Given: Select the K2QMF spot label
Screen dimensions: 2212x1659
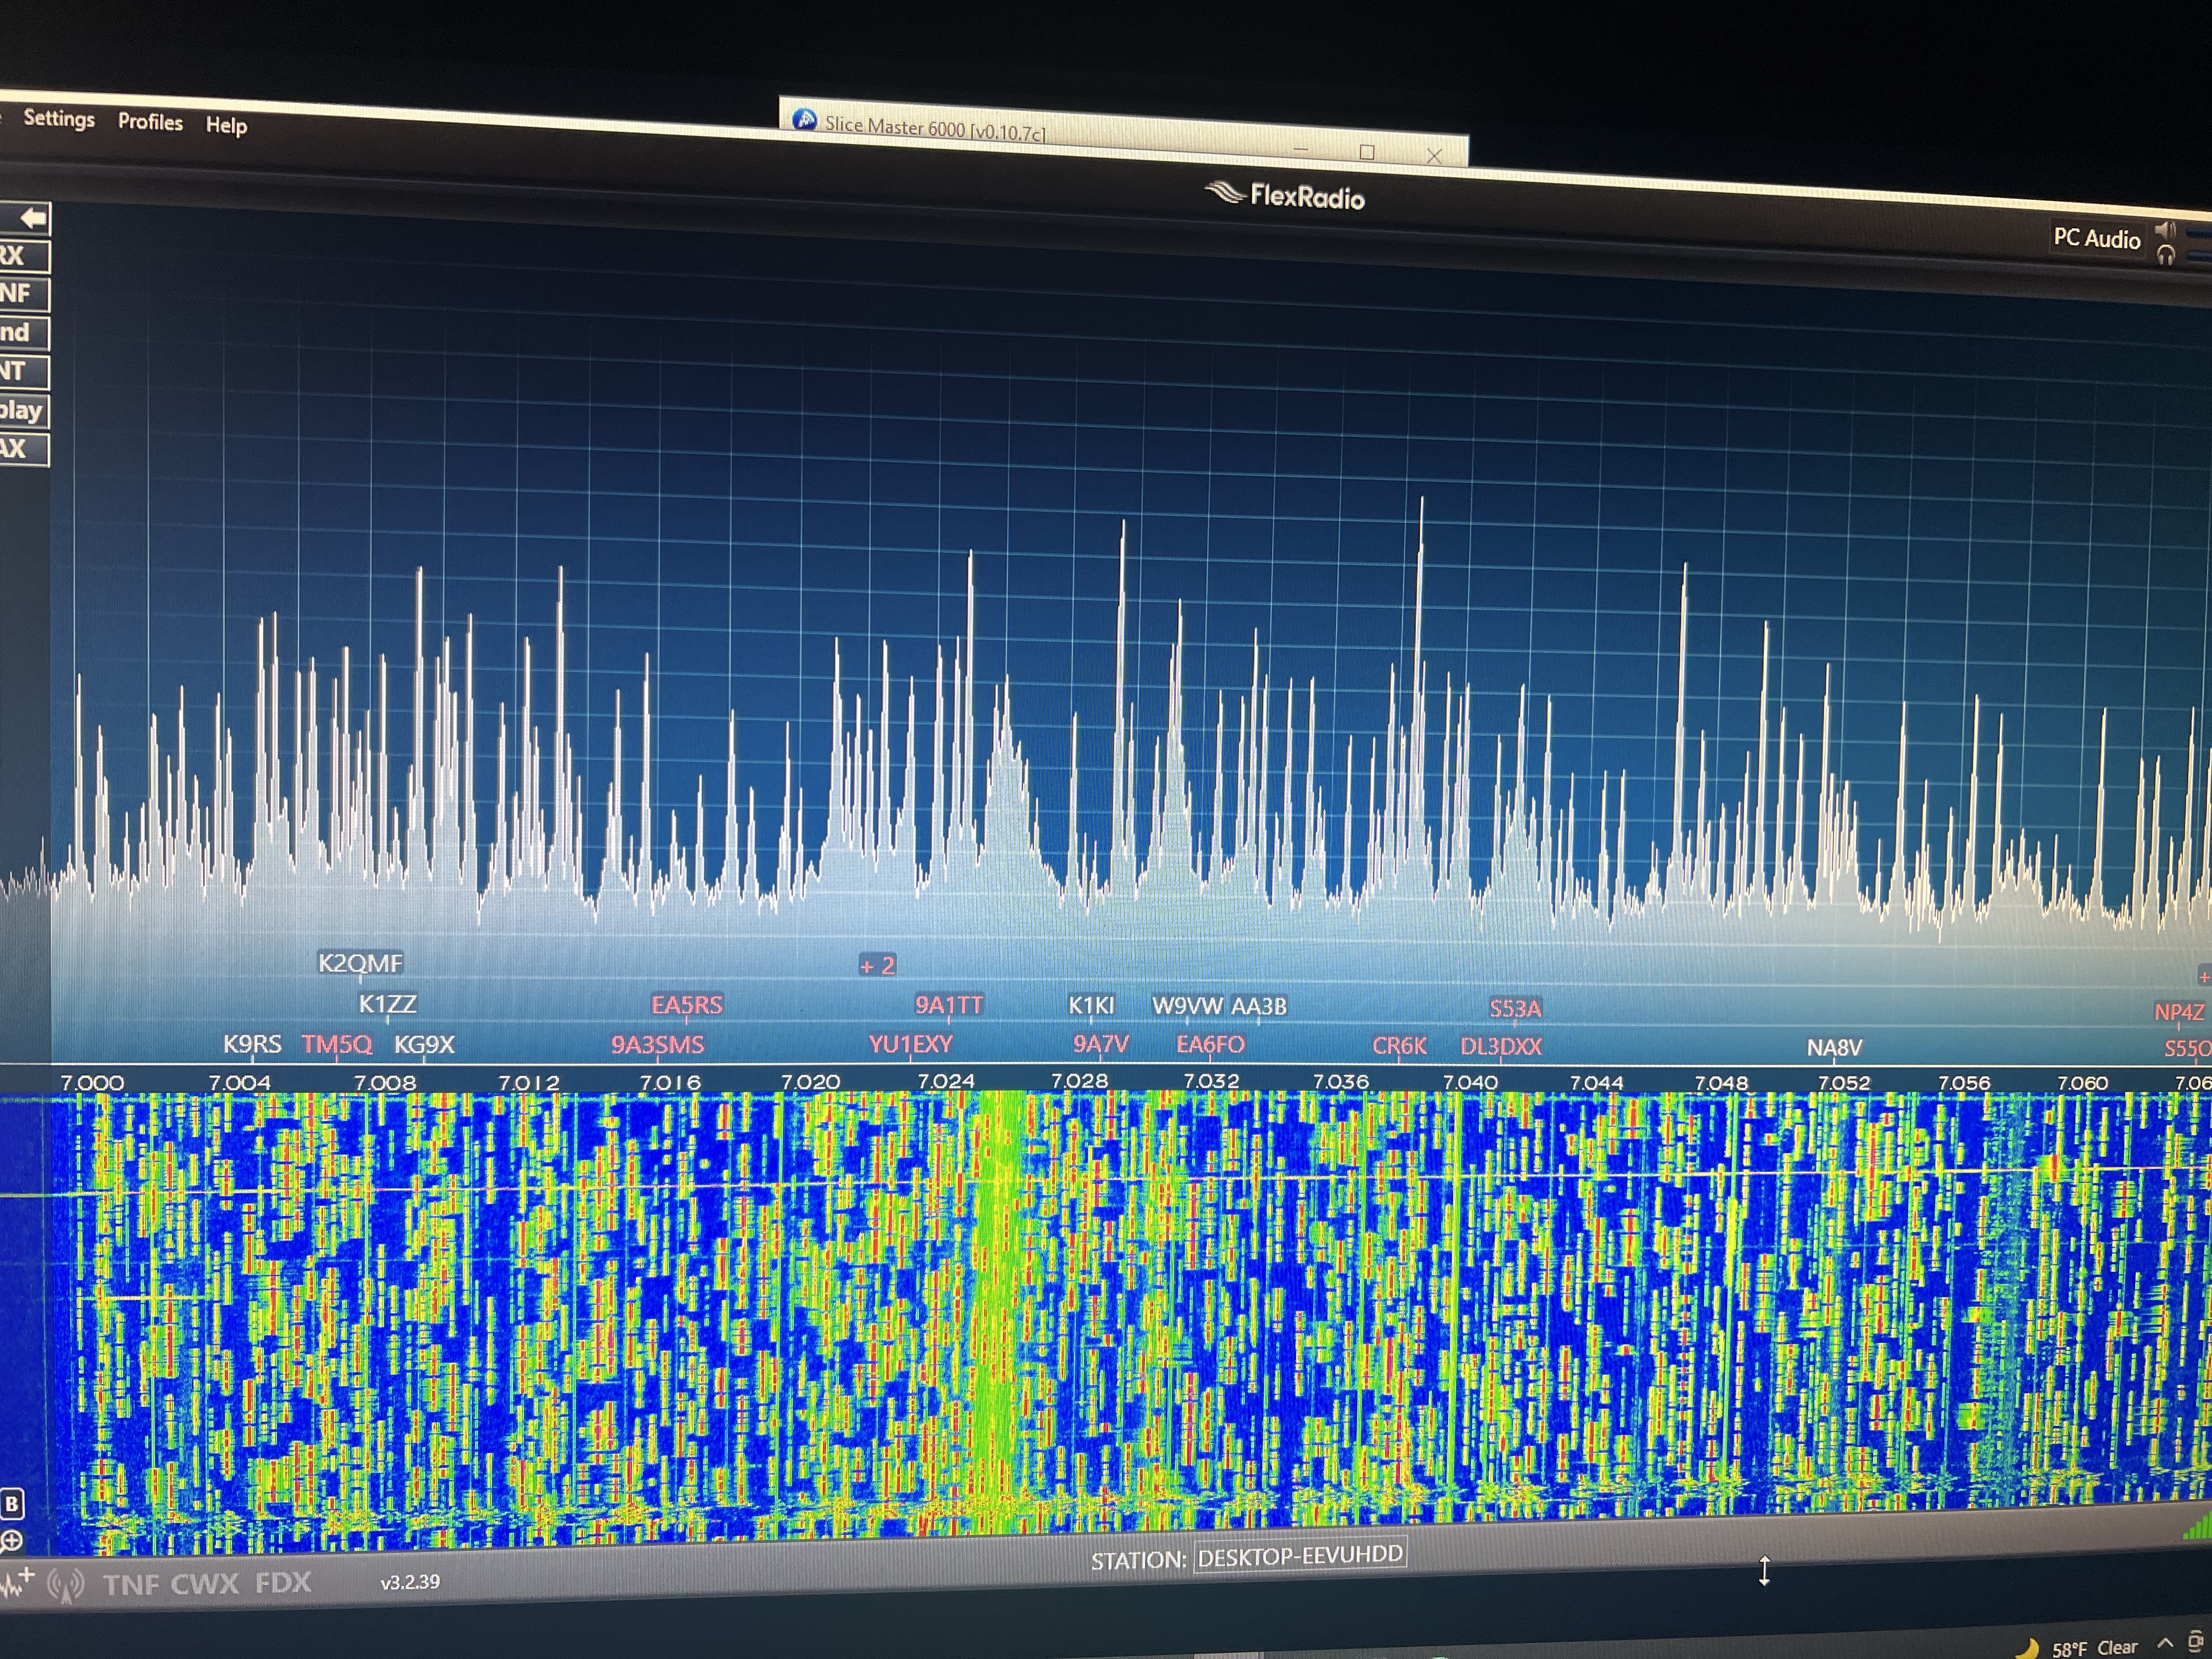Looking at the screenshot, I should tap(360, 963).
